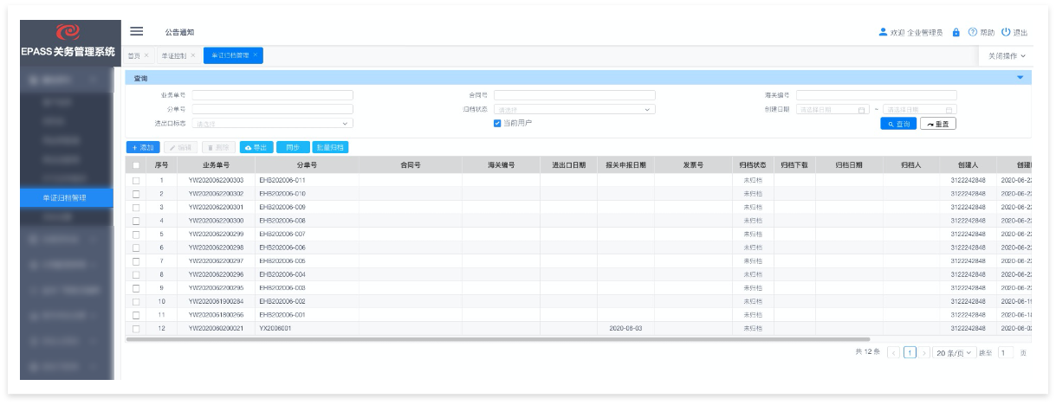
Task: Close the 单证归档管理 tab with its X
Action: coord(256,55)
